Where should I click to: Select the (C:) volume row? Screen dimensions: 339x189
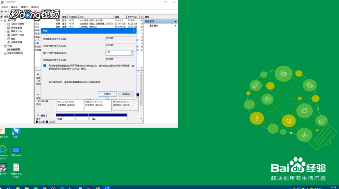tap(89, 23)
